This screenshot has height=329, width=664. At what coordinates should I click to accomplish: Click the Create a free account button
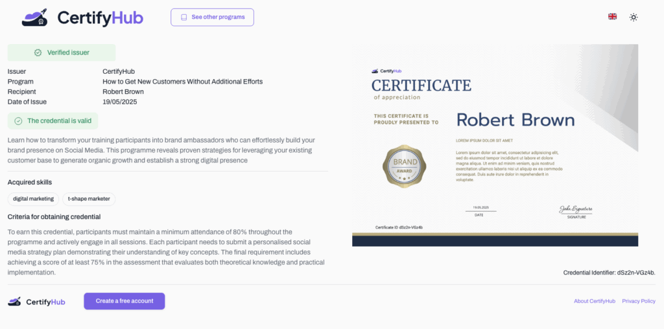tap(124, 301)
